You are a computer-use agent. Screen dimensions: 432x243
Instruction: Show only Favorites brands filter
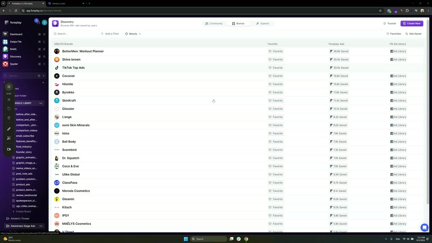click(x=394, y=34)
